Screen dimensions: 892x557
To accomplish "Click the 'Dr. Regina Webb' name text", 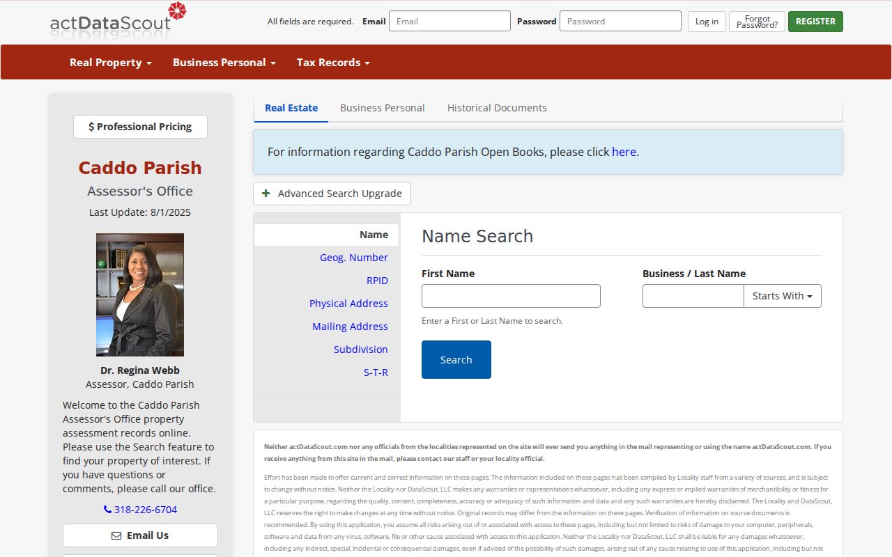I will pos(140,370).
